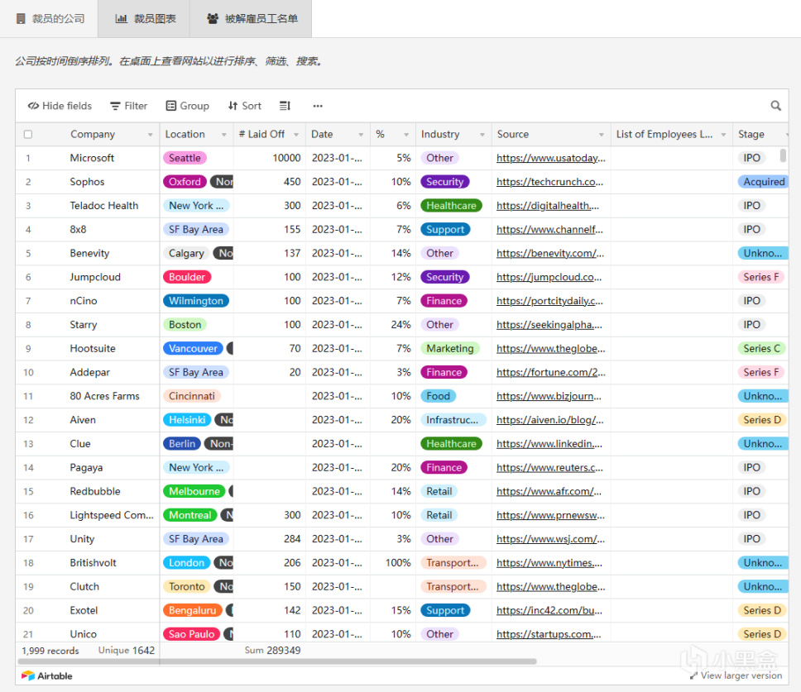
Task: Open the Group option
Action: pos(188,106)
